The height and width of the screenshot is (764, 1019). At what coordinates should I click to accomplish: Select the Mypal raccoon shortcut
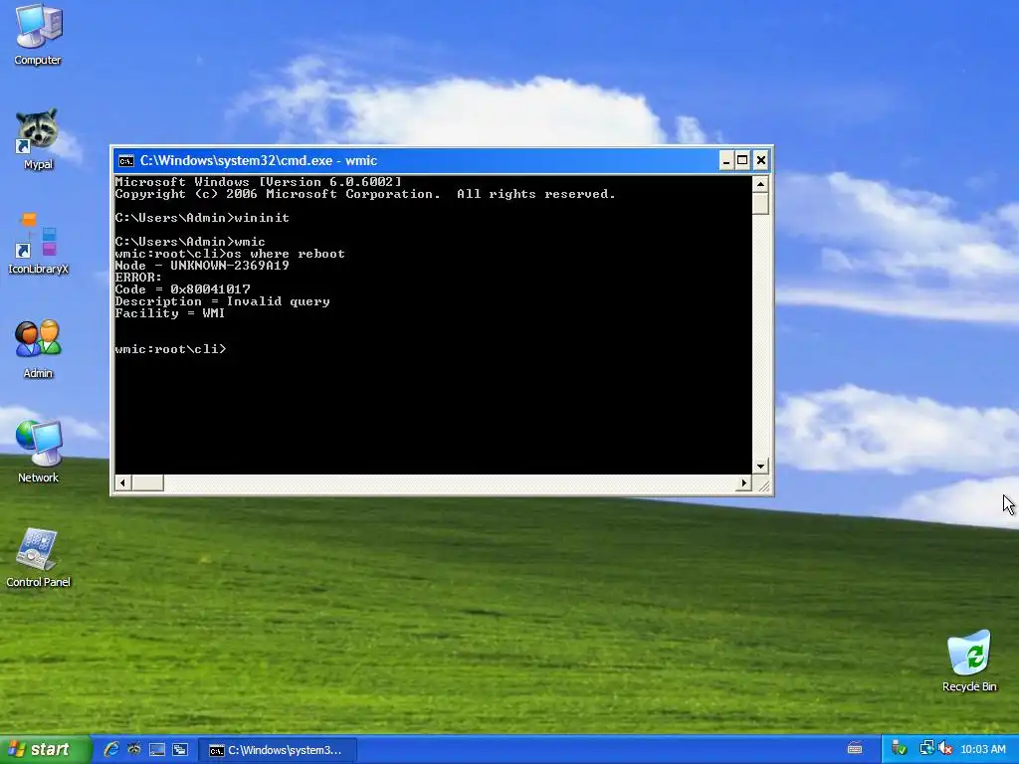[x=39, y=139]
